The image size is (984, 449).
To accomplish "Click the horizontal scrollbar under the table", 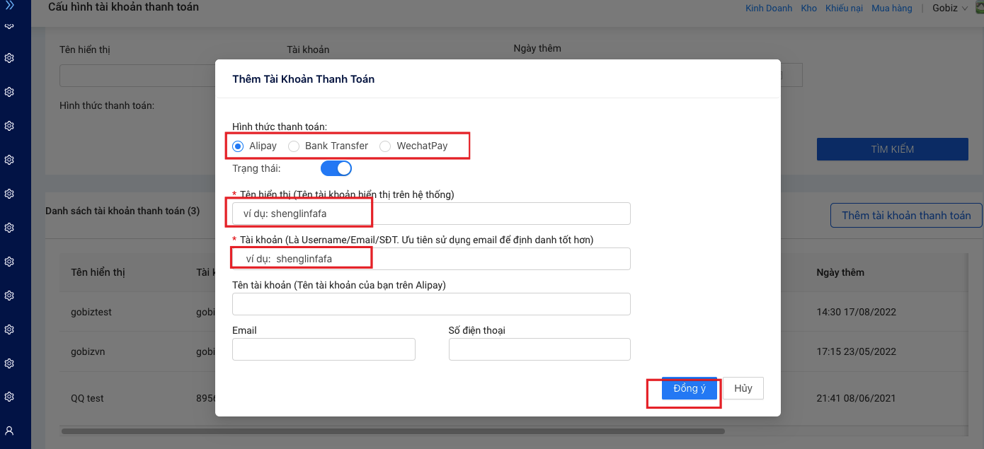I will tap(393, 431).
